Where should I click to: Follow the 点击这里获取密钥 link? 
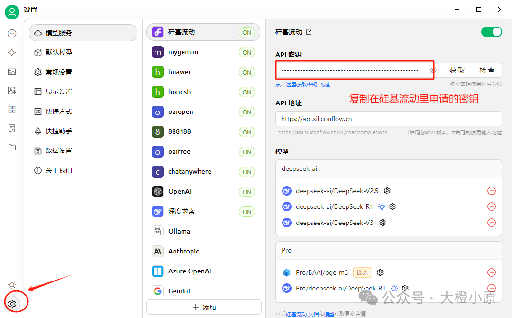pos(296,84)
